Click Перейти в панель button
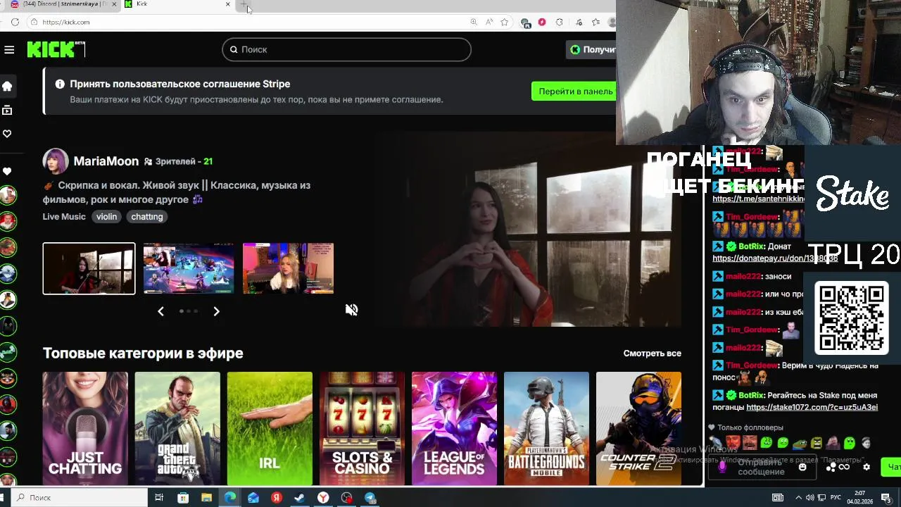Screen dimensions: 901x507 [574, 91]
